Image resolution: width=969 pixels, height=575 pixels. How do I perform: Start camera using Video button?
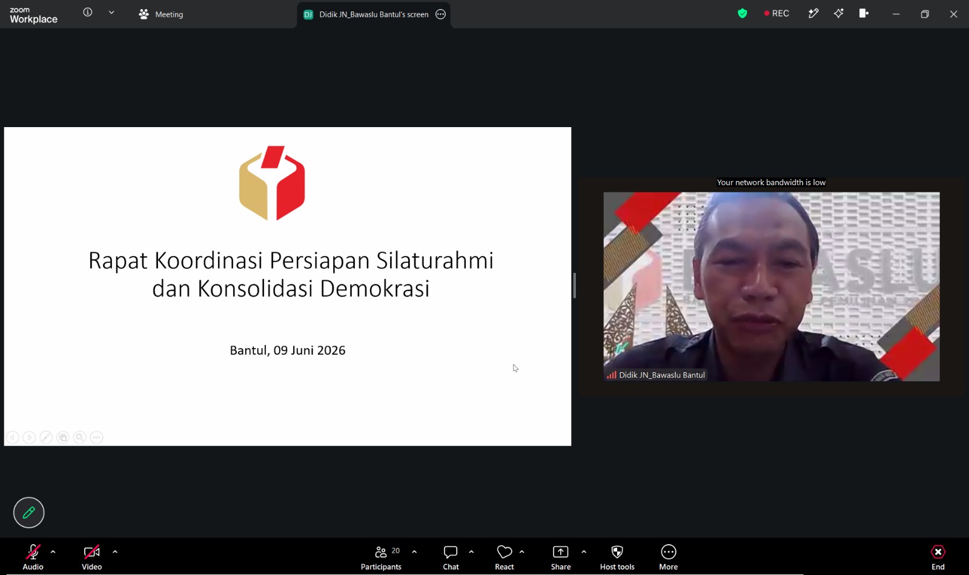pyautogui.click(x=91, y=557)
